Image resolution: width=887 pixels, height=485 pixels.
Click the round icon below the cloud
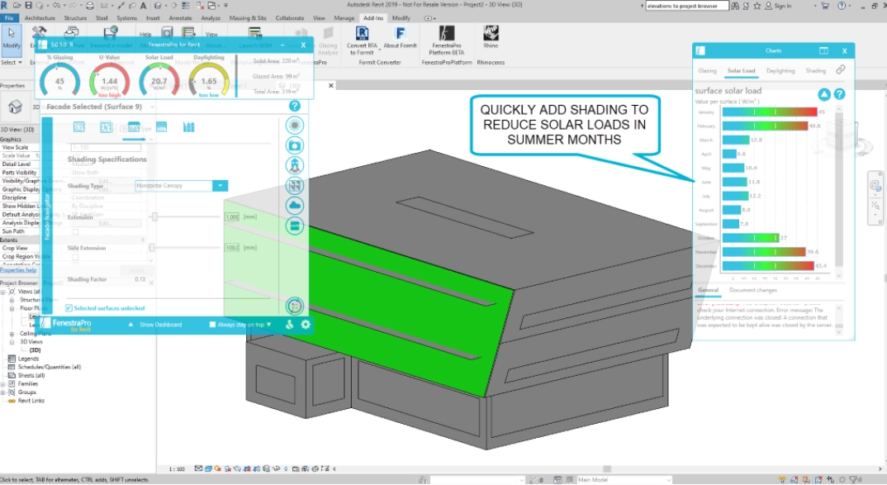coord(294,226)
